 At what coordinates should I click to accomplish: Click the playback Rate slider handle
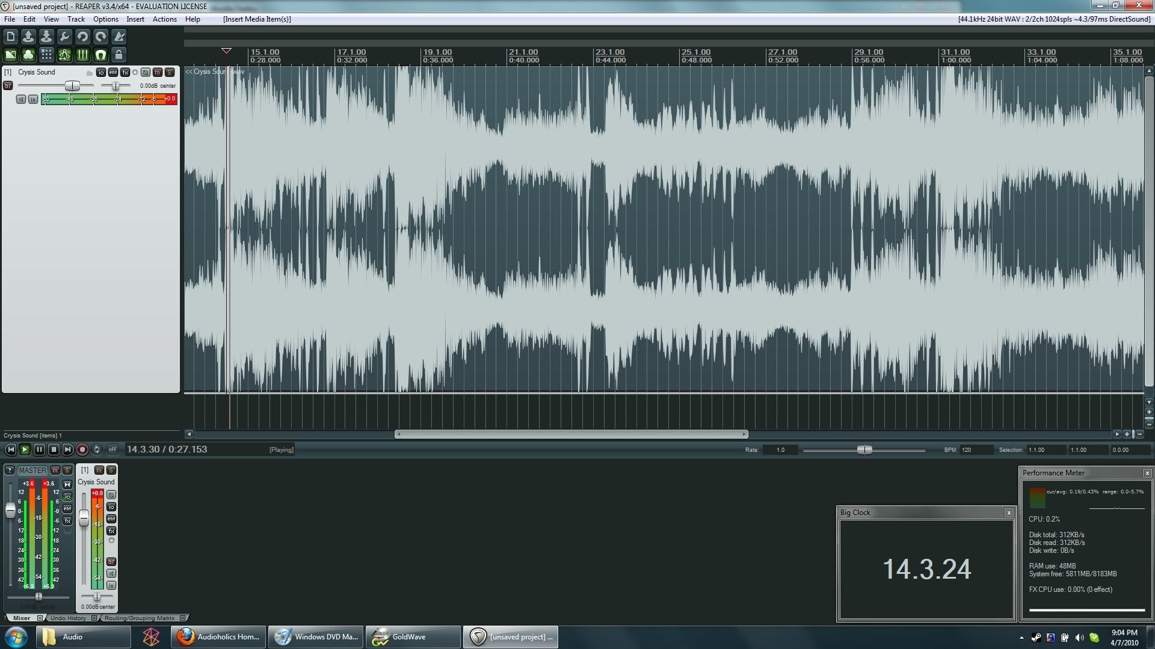(x=864, y=449)
